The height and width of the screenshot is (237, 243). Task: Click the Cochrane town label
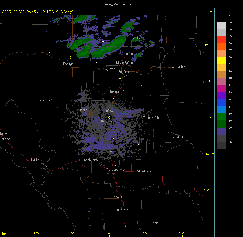(91, 160)
